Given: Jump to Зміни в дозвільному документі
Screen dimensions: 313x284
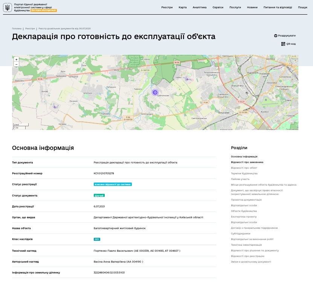Looking at the screenshot, I should pos(251,262).
